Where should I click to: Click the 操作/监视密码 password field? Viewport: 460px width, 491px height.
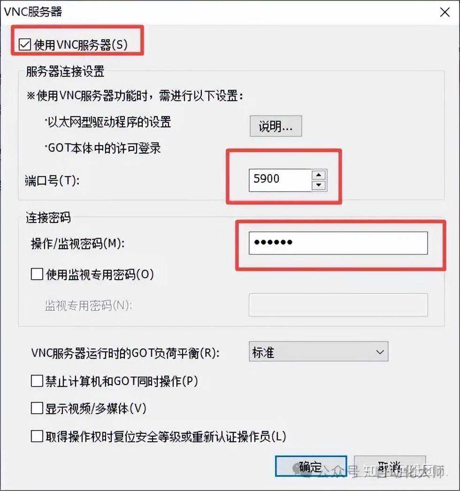(x=338, y=243)
